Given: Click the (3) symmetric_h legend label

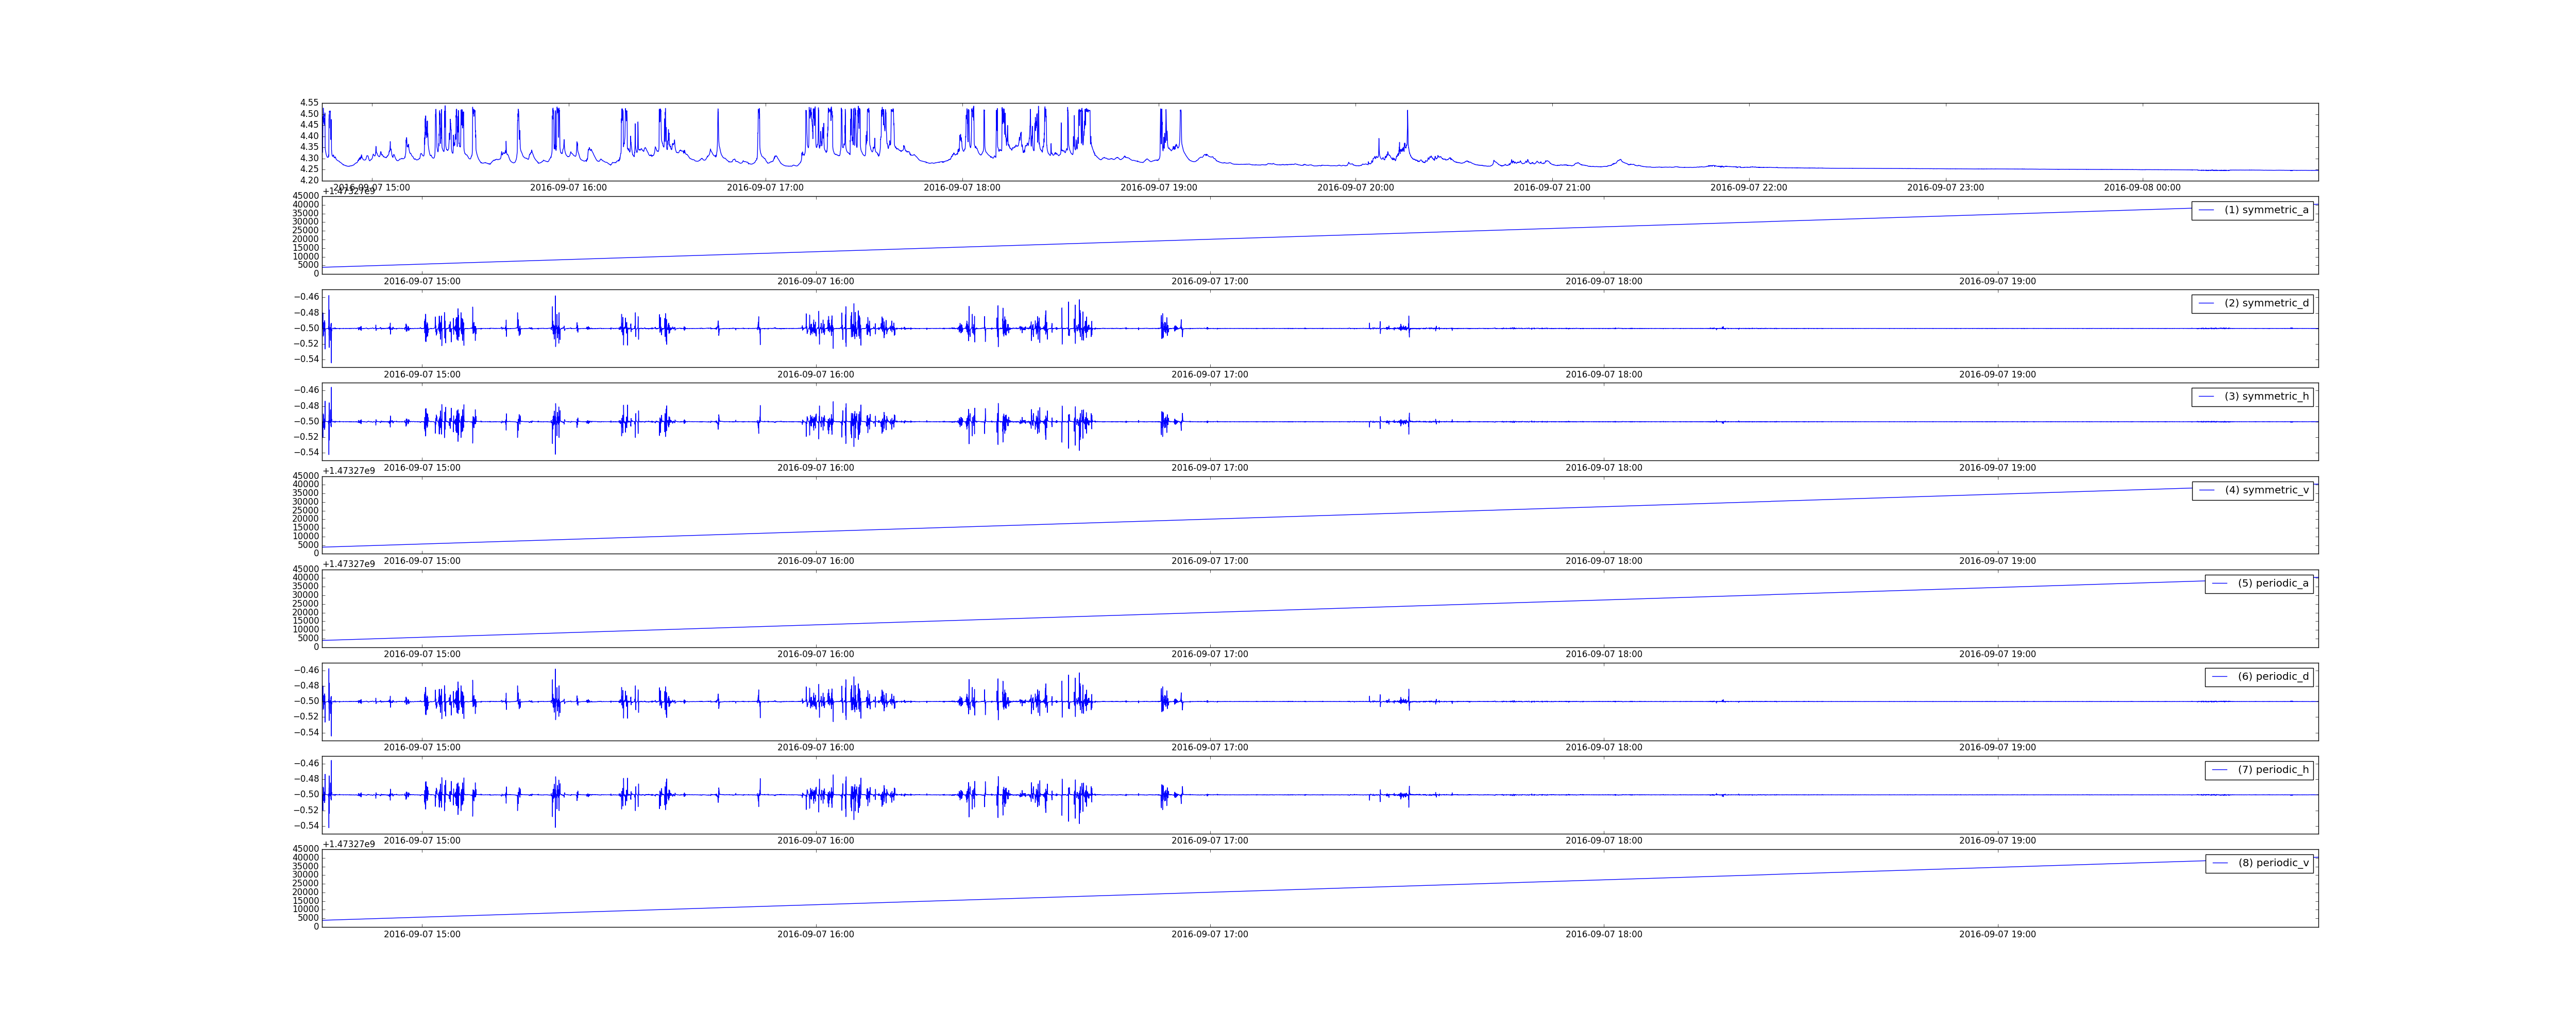Looking at the screenshot, I should (x=2266, y=397).
